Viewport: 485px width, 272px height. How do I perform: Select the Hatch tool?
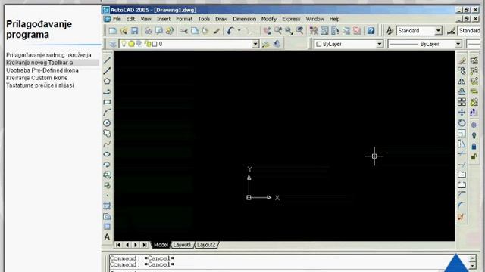[107, 206]
